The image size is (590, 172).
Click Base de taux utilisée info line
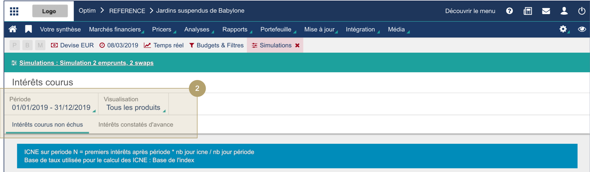109,160
